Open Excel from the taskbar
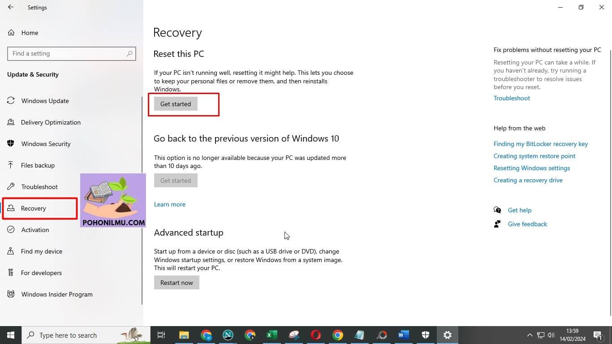Screen dimensions: 612x344 click(272, 335)
